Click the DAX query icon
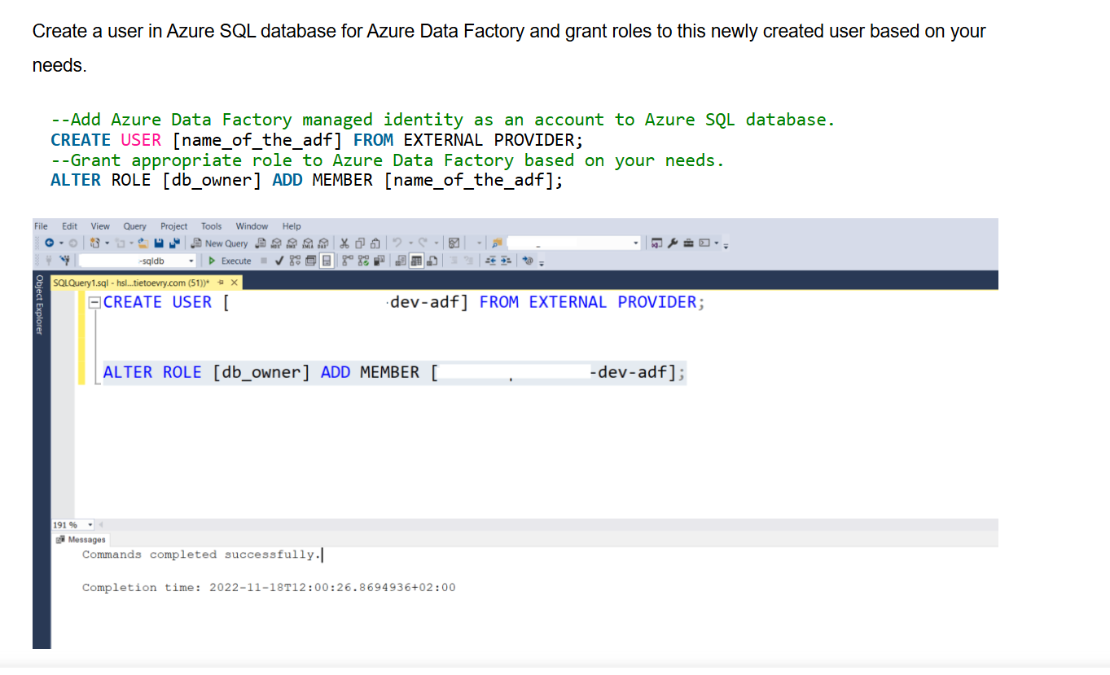The image size is (1110, 675). pos(323,243)
